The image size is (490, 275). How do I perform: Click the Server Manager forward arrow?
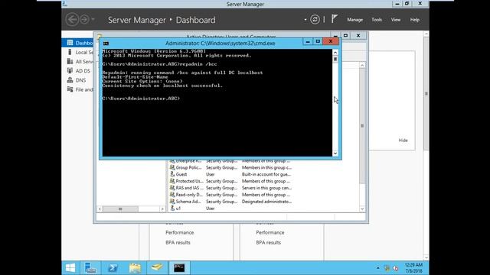[84, 20]
